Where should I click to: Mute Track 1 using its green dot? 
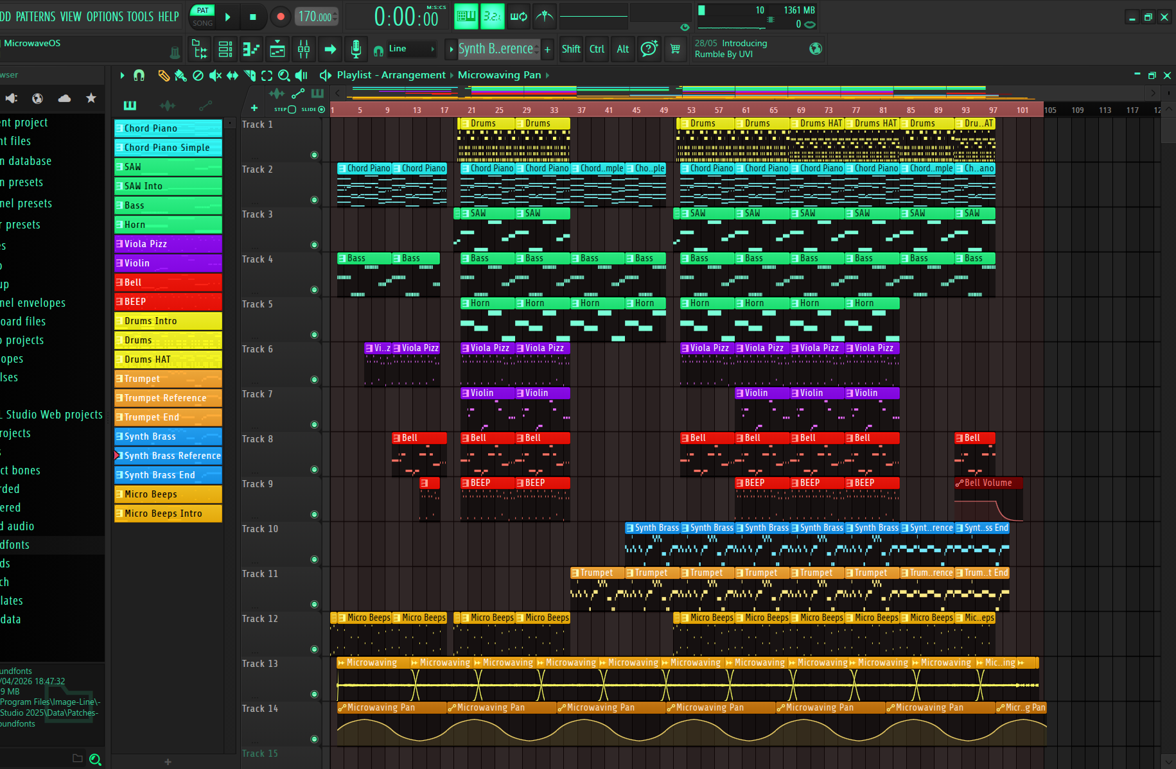[315, 155]
